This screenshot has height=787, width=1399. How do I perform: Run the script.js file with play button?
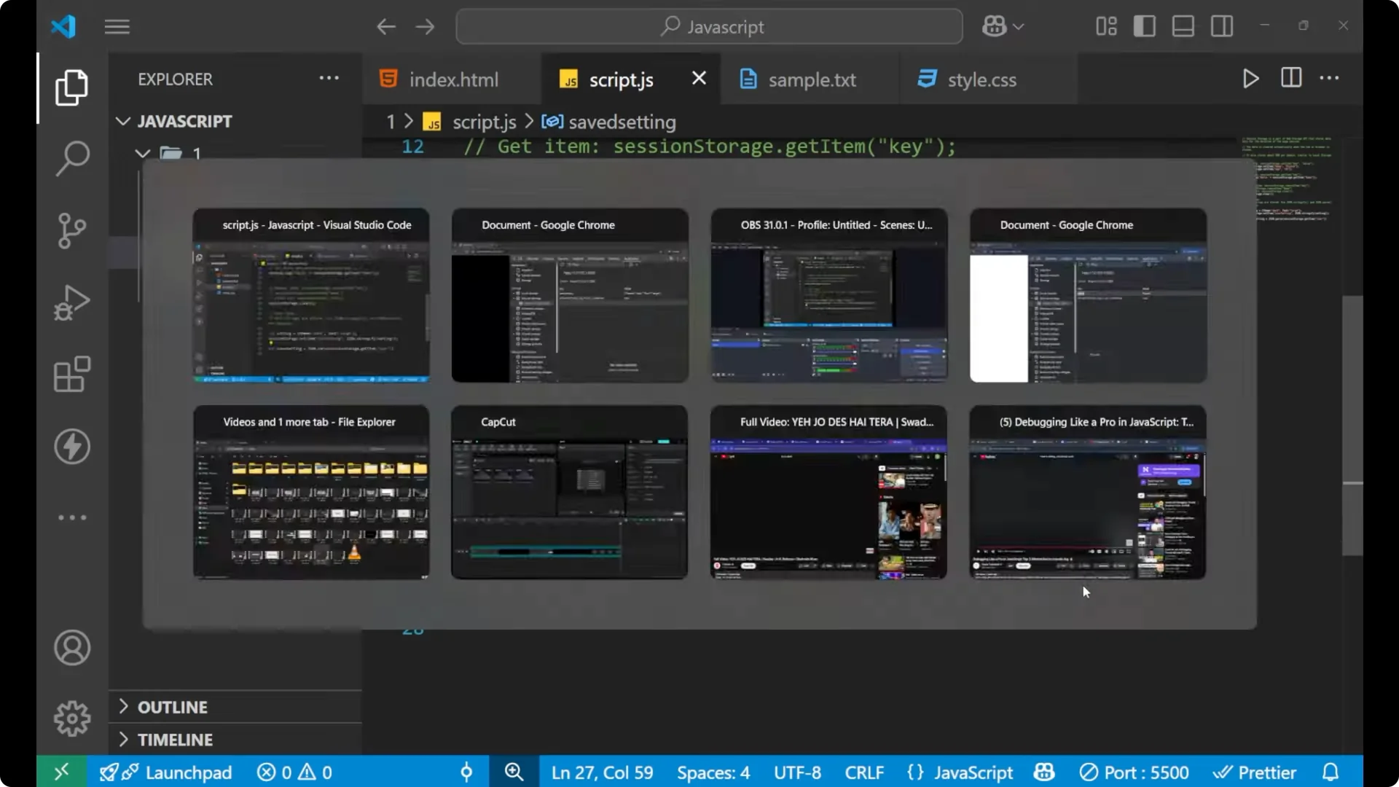[x=1250, y=79]
